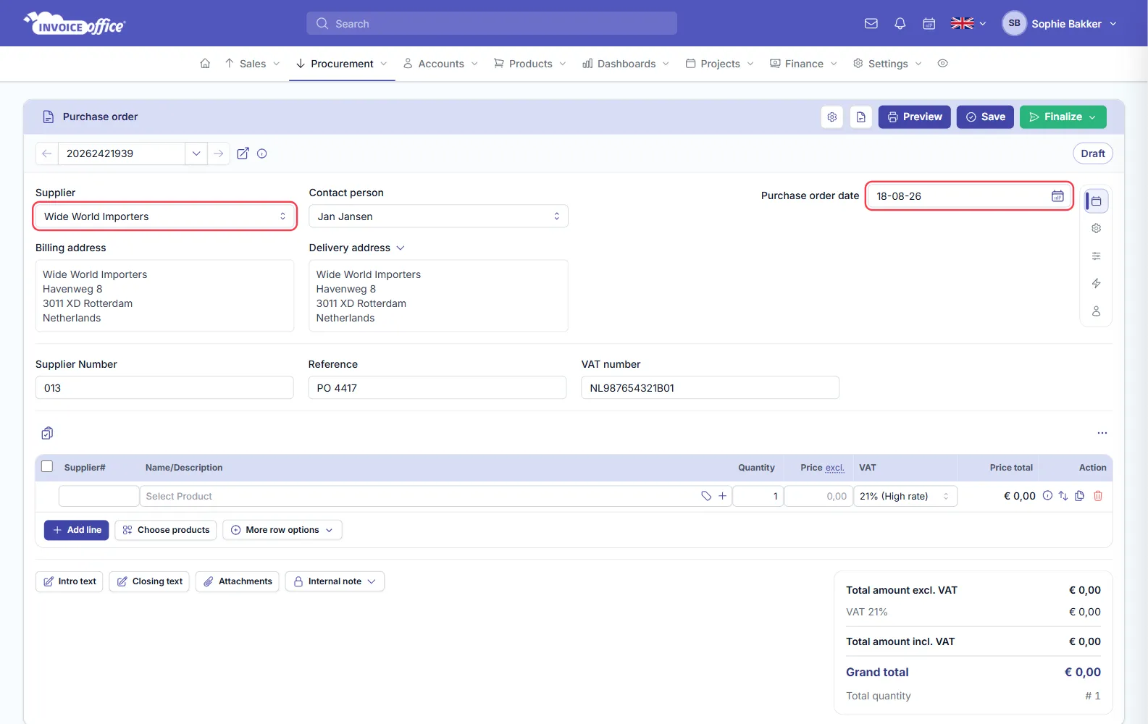Screen dimensions: 1148x724
Task: Open the three-dots table menu
Action: coord(1102,433)
